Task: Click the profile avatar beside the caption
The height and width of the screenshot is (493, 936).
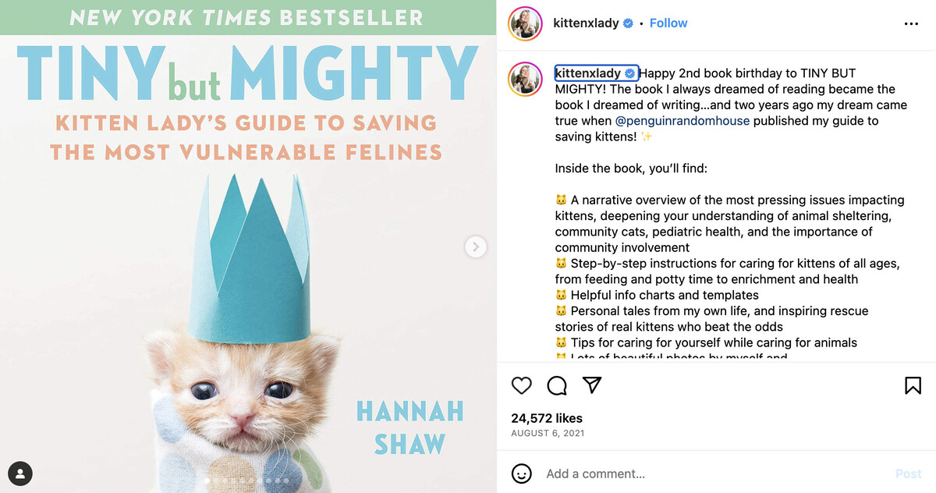Action: 525,80
